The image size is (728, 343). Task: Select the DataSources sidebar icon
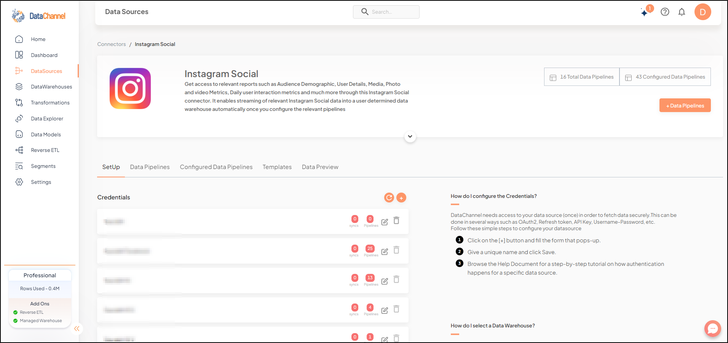tap(19, 71)
